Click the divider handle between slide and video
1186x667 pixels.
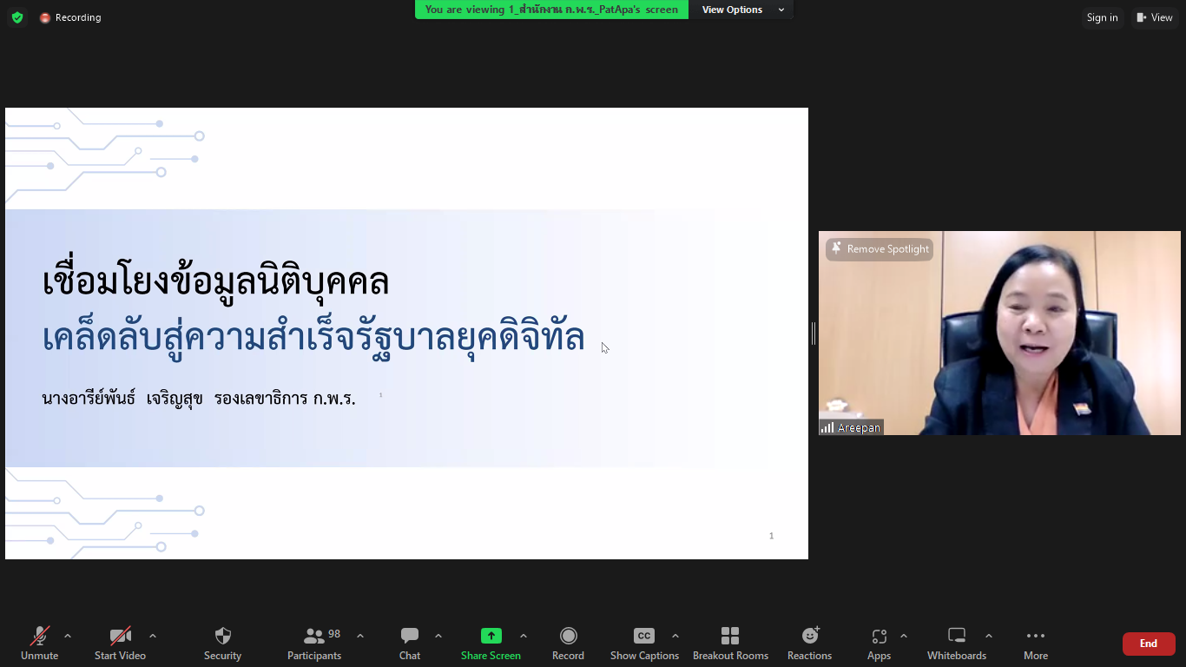(814, 333)
